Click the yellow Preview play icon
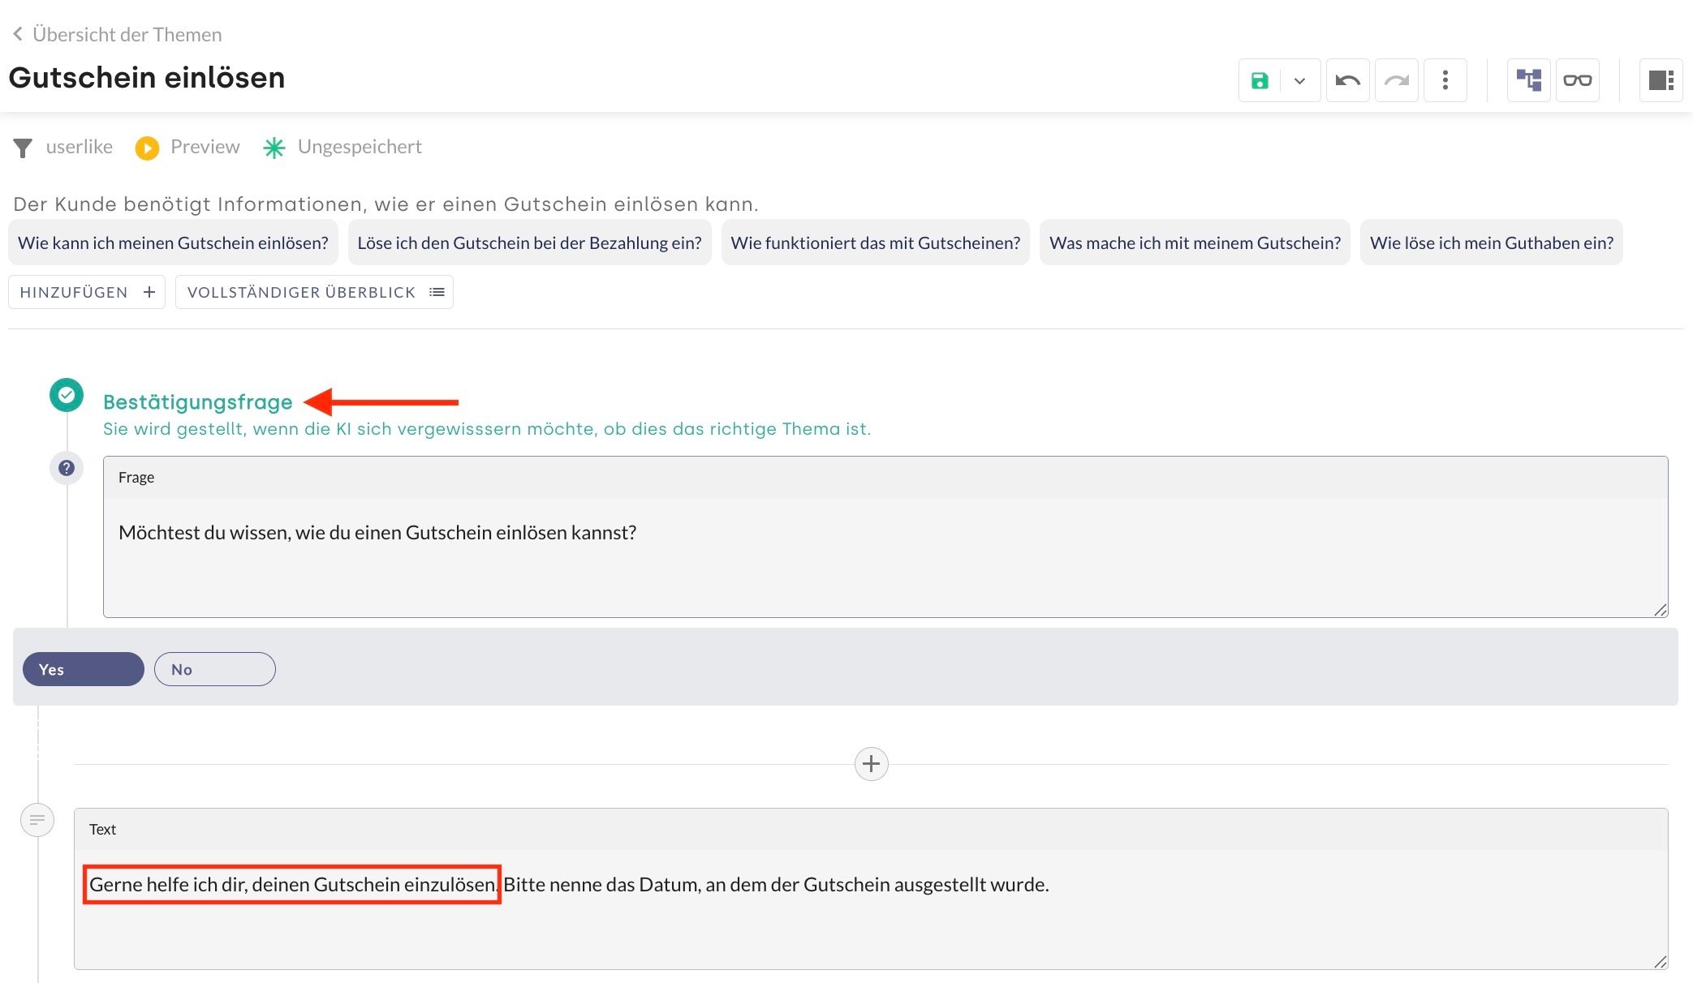Viewport: 1693px width, 983px height. click(x=147, y=148)
